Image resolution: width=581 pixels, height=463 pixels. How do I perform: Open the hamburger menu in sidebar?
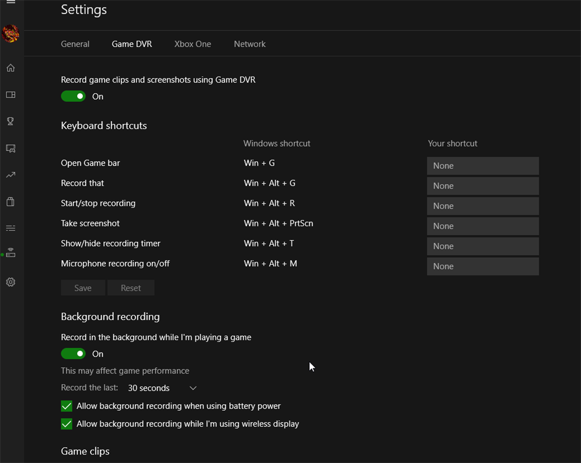pos(11,2)
